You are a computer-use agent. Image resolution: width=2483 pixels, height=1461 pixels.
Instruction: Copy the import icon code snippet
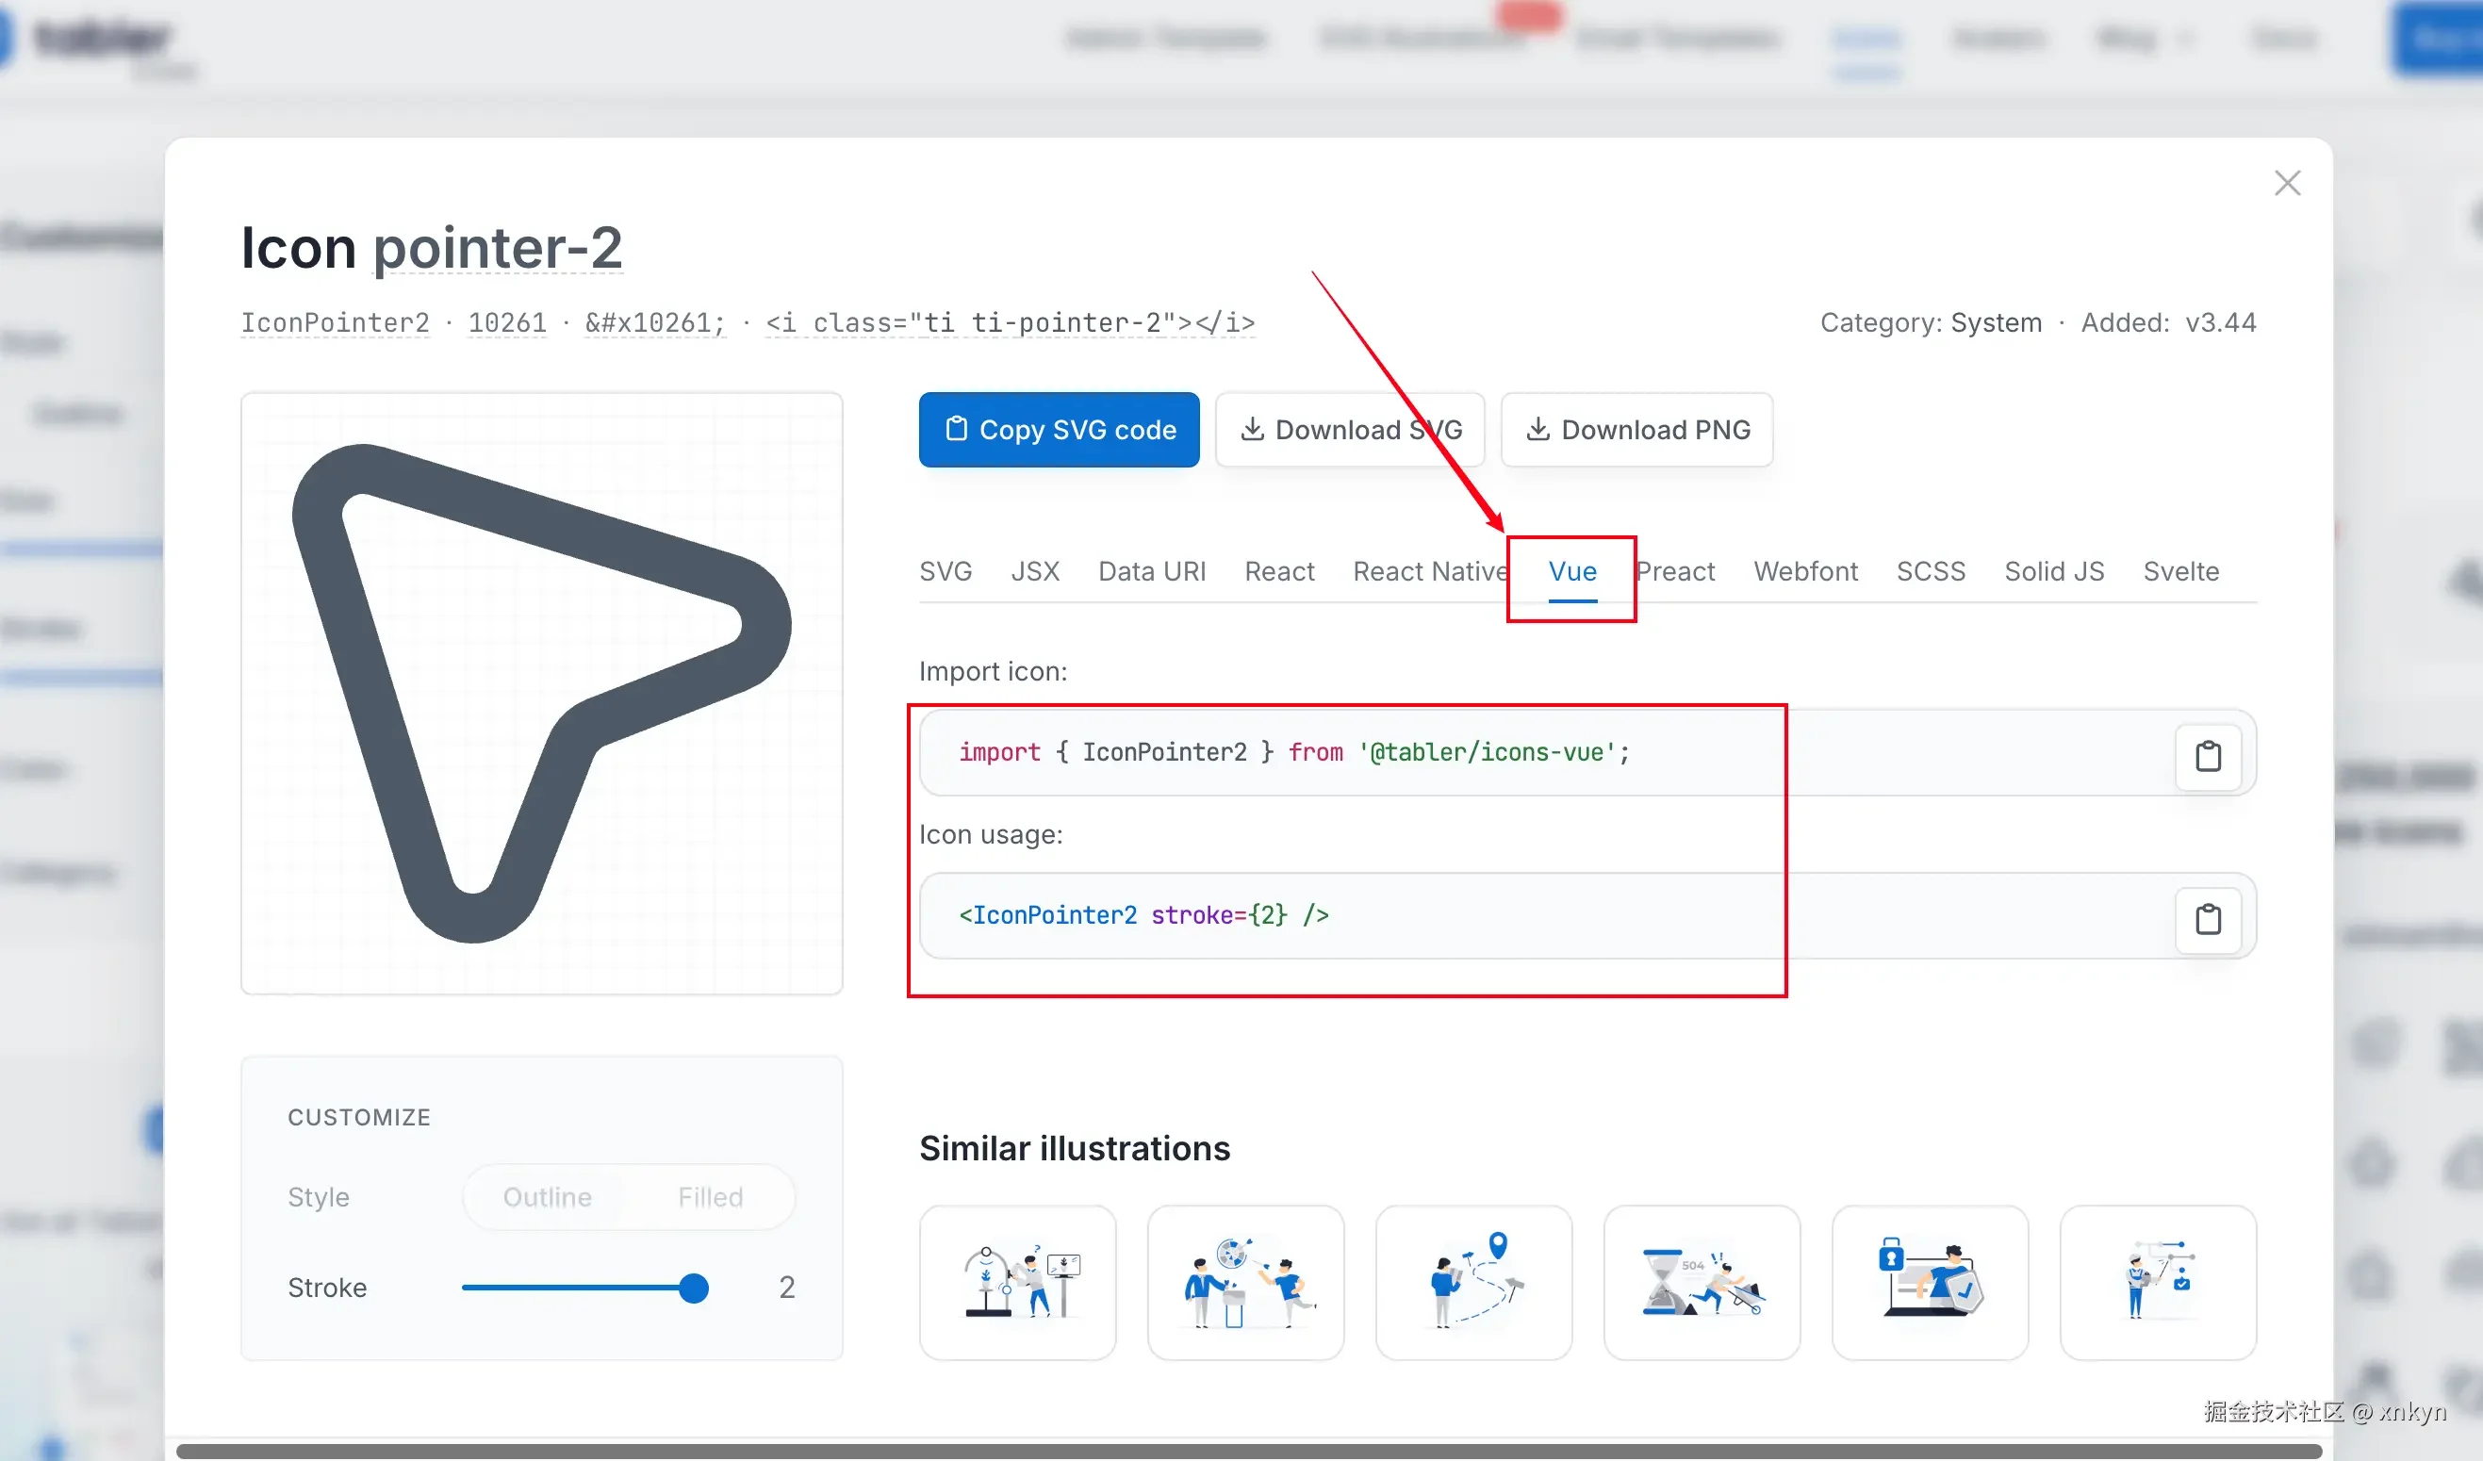tap(2207, 756)
